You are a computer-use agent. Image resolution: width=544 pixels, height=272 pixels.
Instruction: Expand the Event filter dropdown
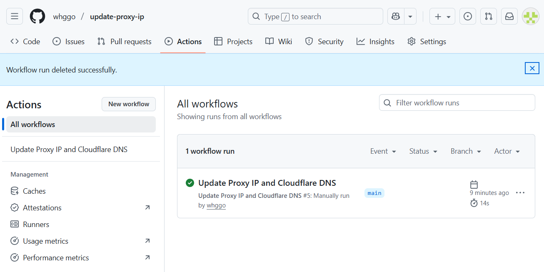(x=383, y=151)
